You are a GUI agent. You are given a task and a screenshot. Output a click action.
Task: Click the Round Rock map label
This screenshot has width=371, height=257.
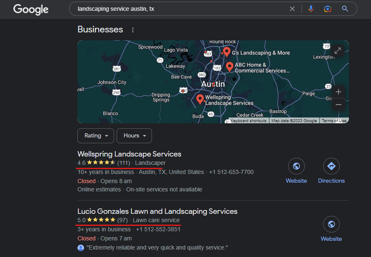223,42
